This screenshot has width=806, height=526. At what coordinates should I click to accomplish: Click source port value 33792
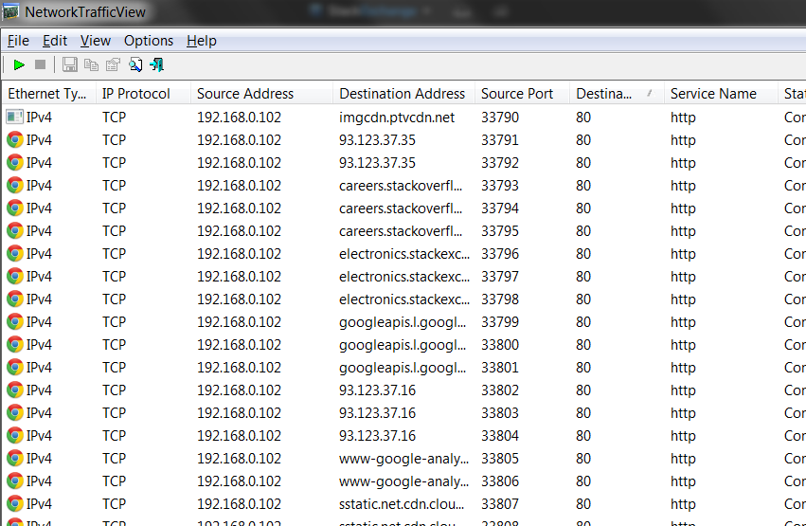pyautogui.click(x=500, y=162)
